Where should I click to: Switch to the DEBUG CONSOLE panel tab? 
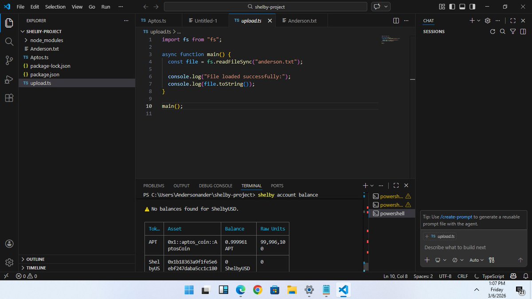pyautogui.click(x=215, y=186)
